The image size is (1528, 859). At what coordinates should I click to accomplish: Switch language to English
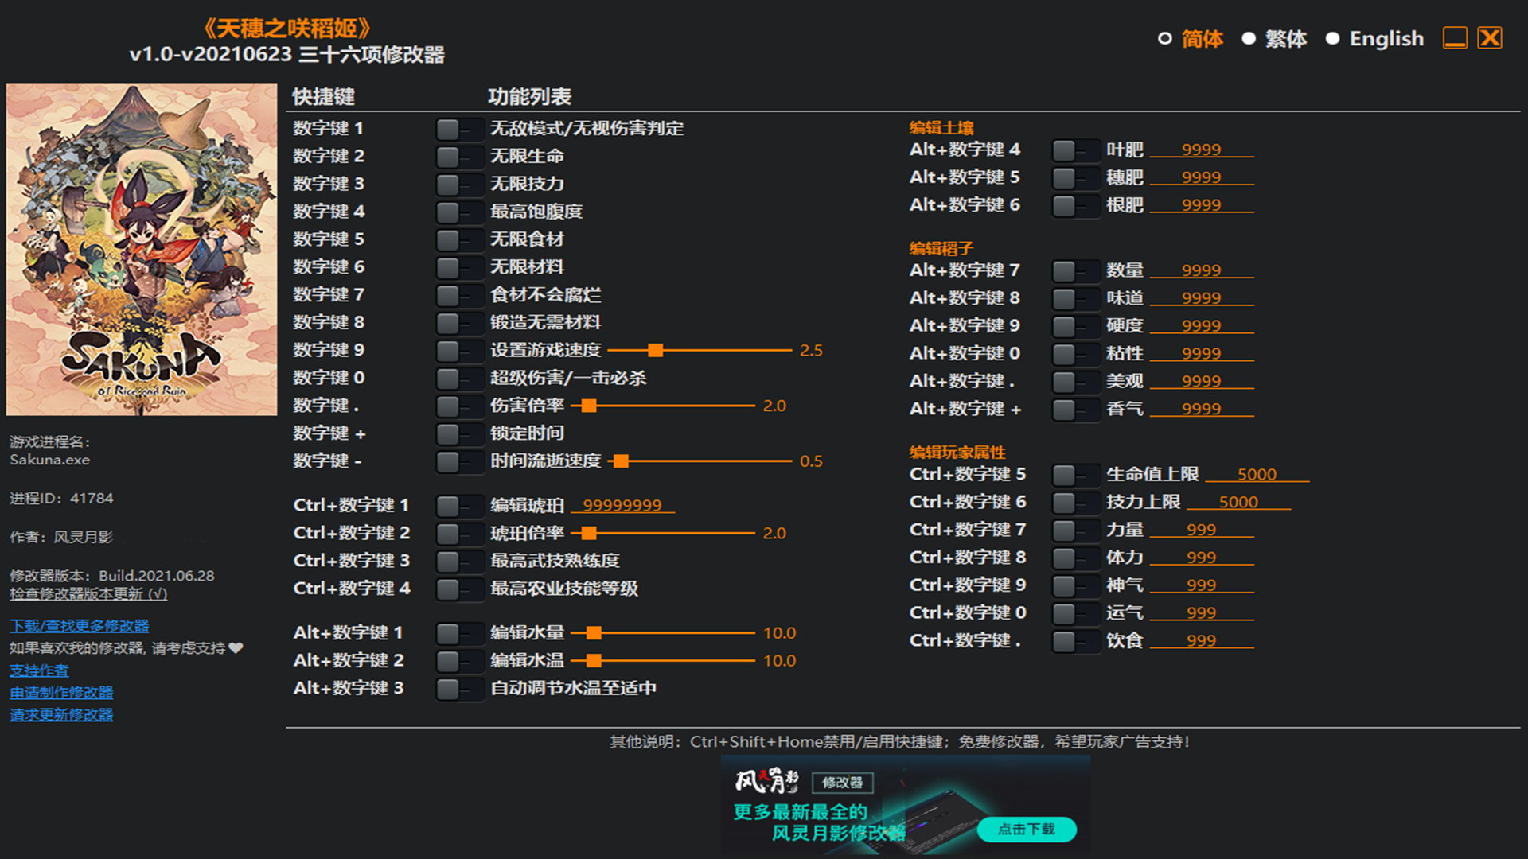tap(1332, 38)
